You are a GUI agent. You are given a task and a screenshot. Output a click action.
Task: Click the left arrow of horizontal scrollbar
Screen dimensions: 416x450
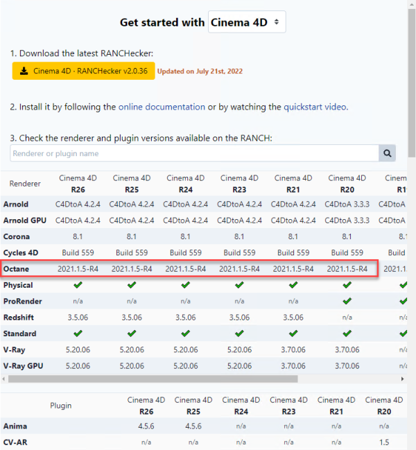(4, 379)
